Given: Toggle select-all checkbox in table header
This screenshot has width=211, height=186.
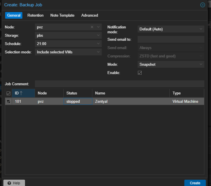Looking at the screenshot, I should [8, 93].
